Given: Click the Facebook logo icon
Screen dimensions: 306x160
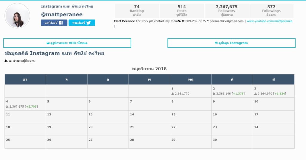Looking at the screenshot, I should pos(61,23).
